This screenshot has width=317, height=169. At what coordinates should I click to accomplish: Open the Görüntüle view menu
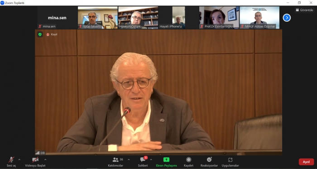coord(304,10)
